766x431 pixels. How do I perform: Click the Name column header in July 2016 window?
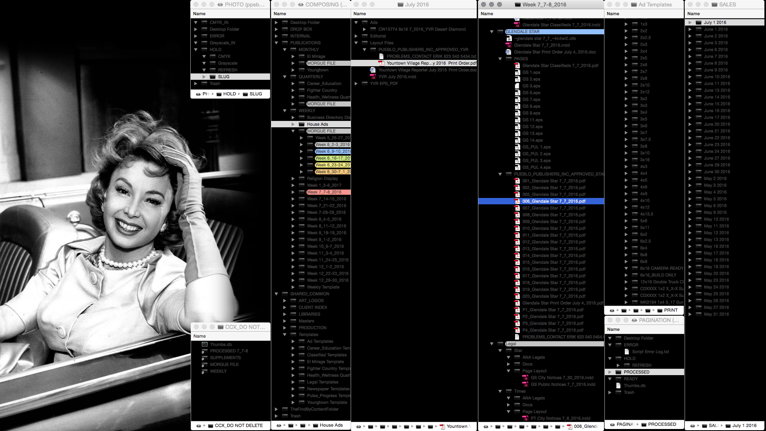pyautogui.click(x=359, y=14)
